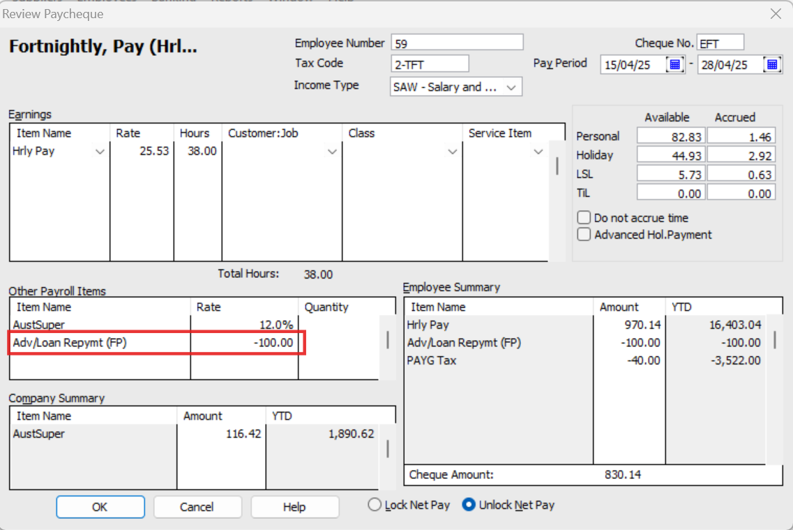Expand the Income Type dropdown
This screenshot has width=793, height=530.
tap(511, 87)
